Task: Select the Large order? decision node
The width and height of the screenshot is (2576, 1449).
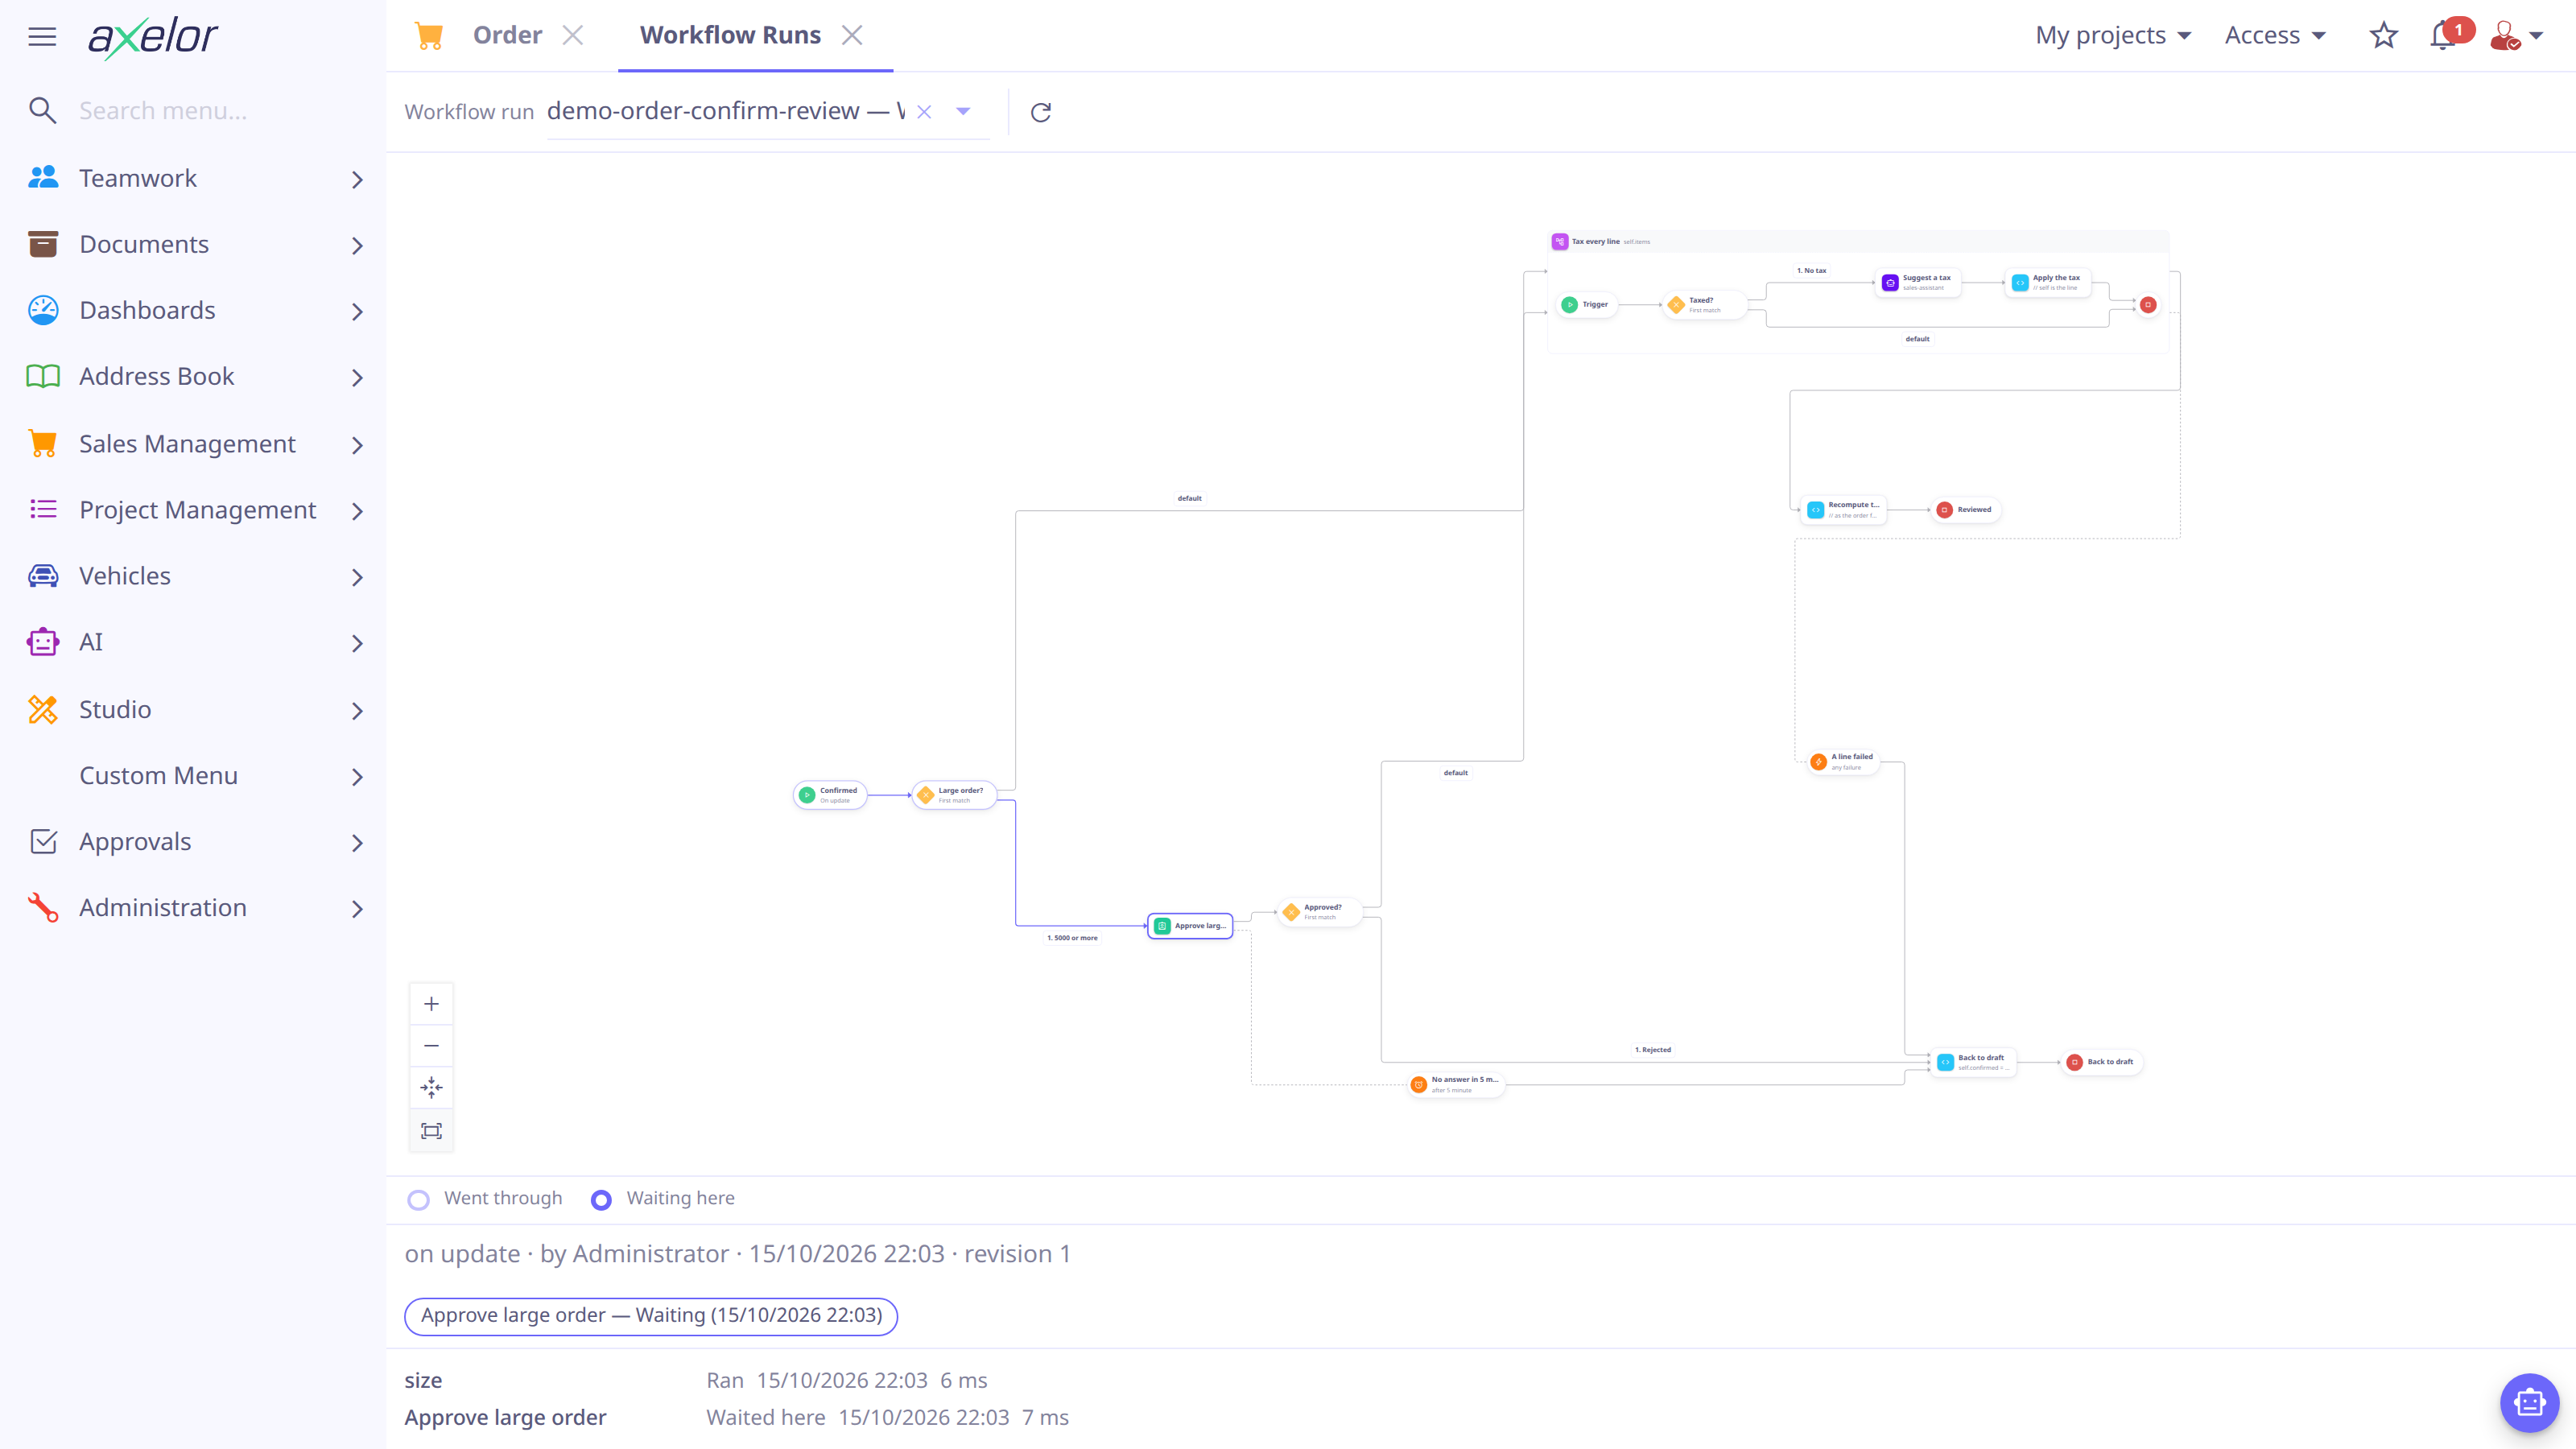Action: [x=954, y=795]
